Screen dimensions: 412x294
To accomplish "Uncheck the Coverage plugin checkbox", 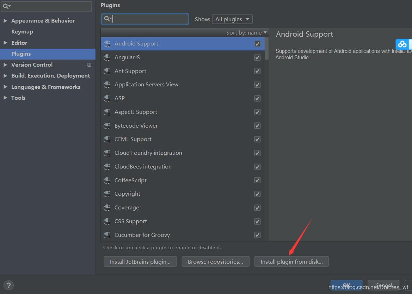I will (x=258, y=208).
